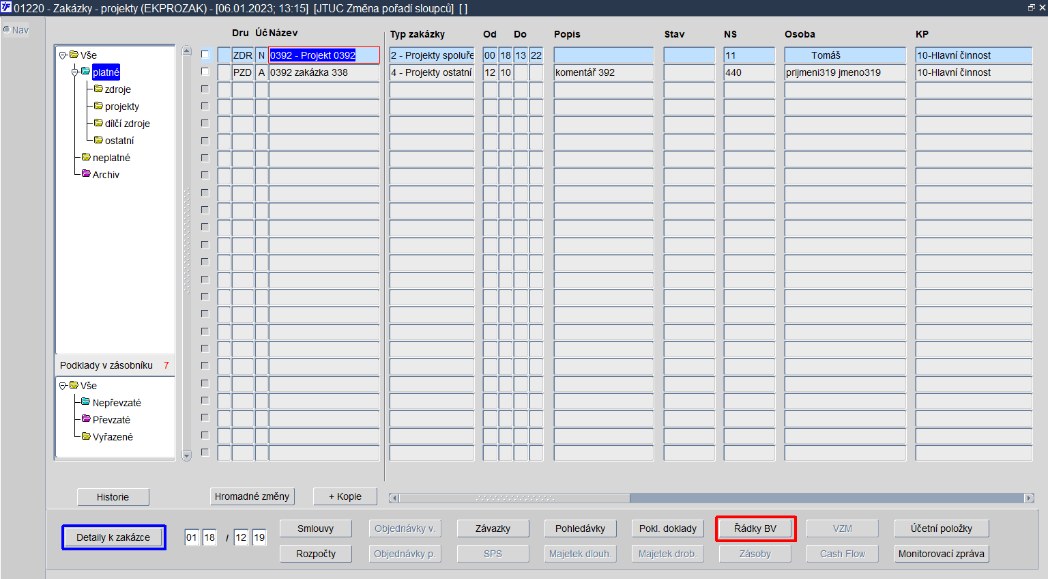The height and width of the screenshot is (579, 1048).
Task: Click the zdroje folder icon
Action: tap(98, 89)
